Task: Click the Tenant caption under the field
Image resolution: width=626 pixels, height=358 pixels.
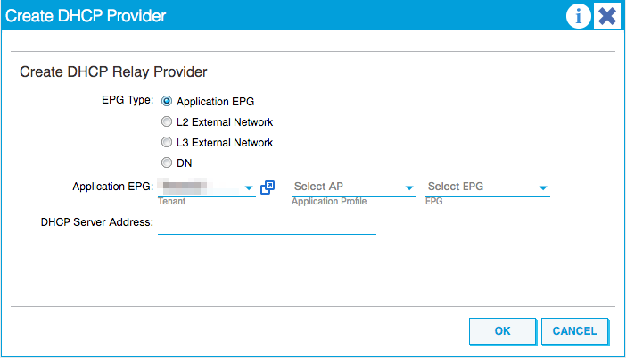Action: point(172,202)
